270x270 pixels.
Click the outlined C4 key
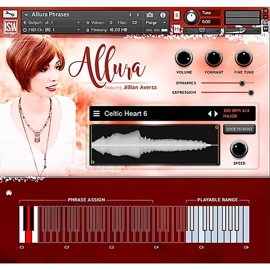coord(157,237)
